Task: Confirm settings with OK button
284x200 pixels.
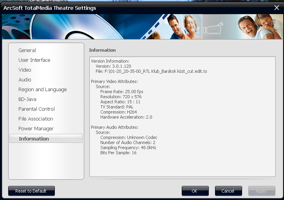Action: (195, 191)
